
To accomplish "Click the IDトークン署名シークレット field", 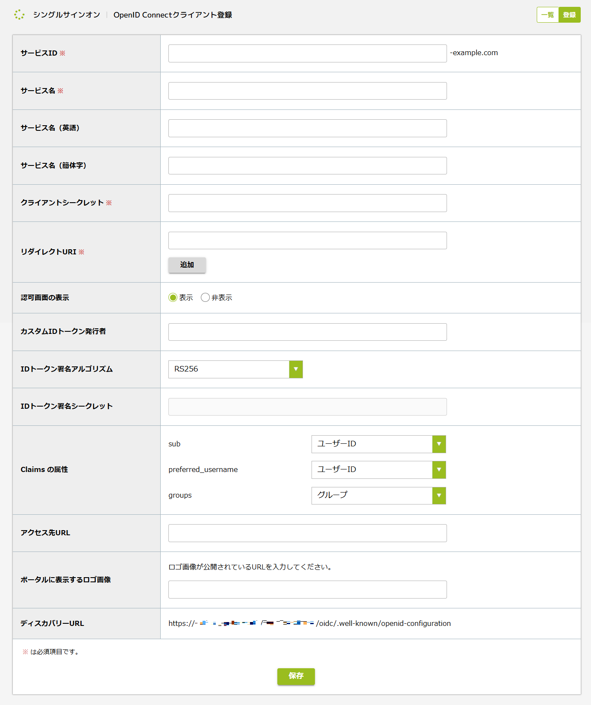I will coord(307,407).
